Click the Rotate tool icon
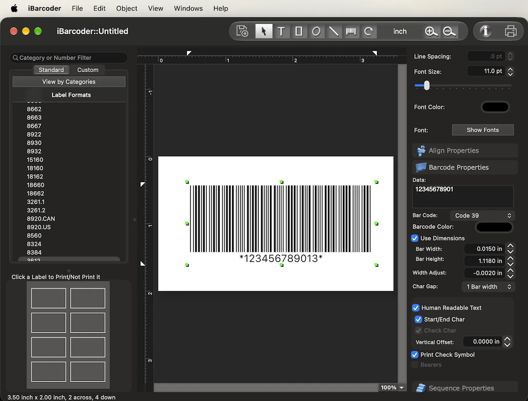528x401 pixels. [x=368, y=31]
